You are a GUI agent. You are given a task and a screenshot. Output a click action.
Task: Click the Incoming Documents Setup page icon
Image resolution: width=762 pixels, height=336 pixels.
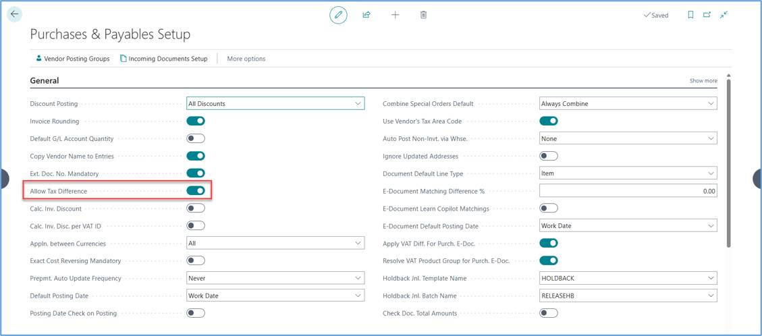click(124, 58)
